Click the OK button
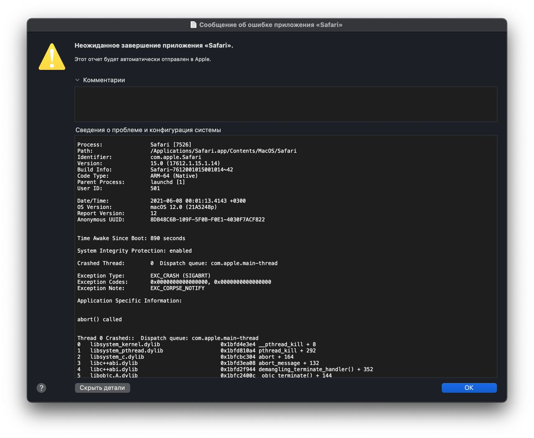 pos(469,388)
